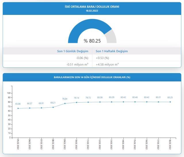Click the % 80.25 gauge value

point(92,41)
